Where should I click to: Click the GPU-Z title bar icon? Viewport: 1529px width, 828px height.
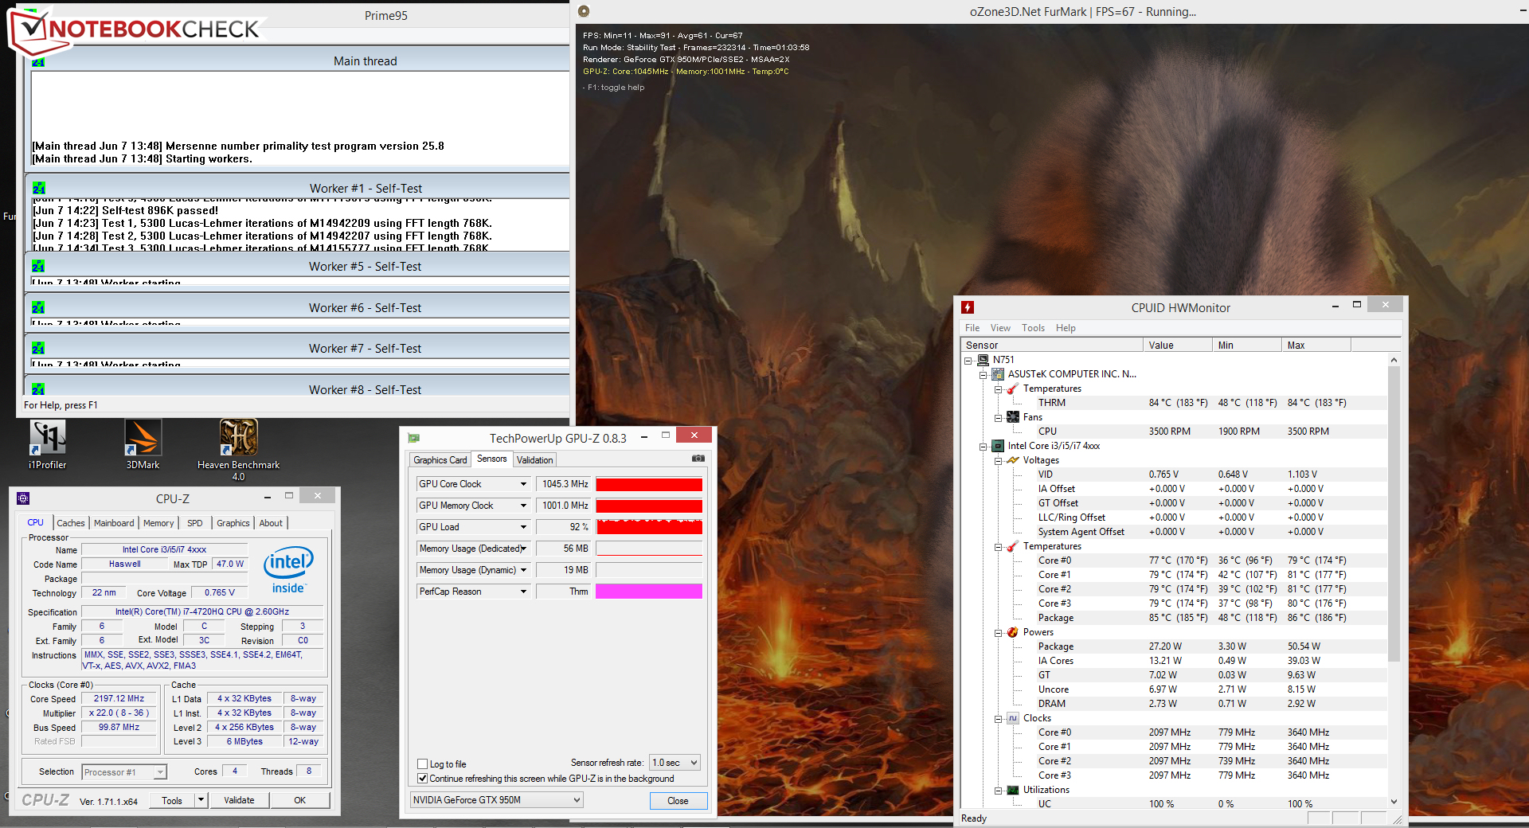[413, 438]
